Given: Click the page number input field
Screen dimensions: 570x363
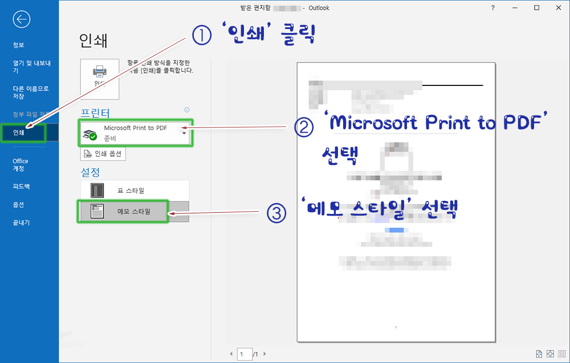Looking at the screenshot, I should (x=245, y=354).
